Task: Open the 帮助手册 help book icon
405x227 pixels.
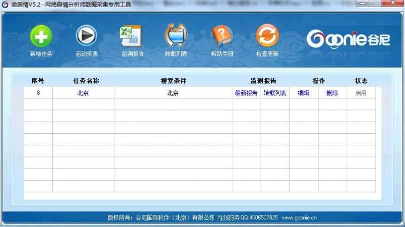Action: point(221,35)
